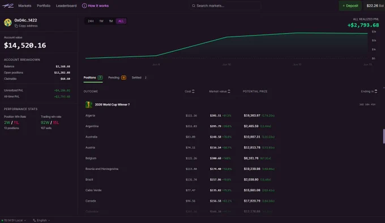The image size is (385, 223).
Task: Click Argentina's $2,465.59 potential prize
Action: pyautogui.click(x=251, y=126)
